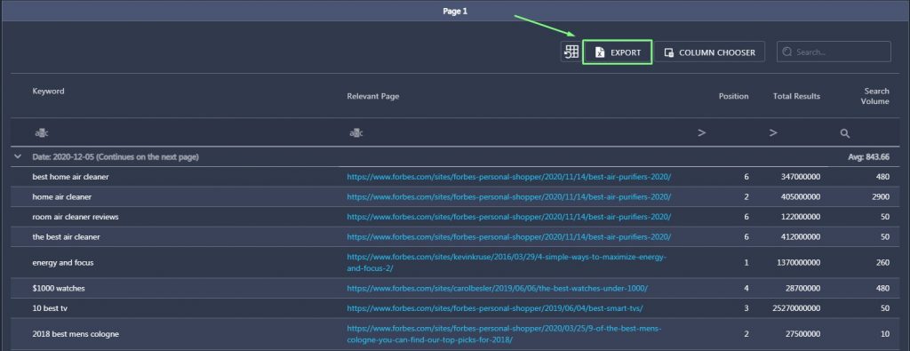Open the Keyword filter operator icon
910x351 pixels.
41,133
